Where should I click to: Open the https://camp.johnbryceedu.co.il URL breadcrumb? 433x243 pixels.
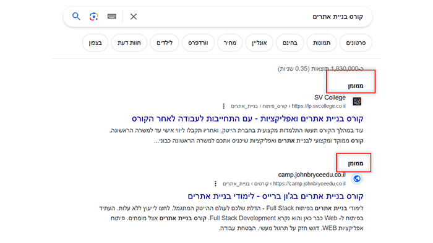tap(284, 184)
